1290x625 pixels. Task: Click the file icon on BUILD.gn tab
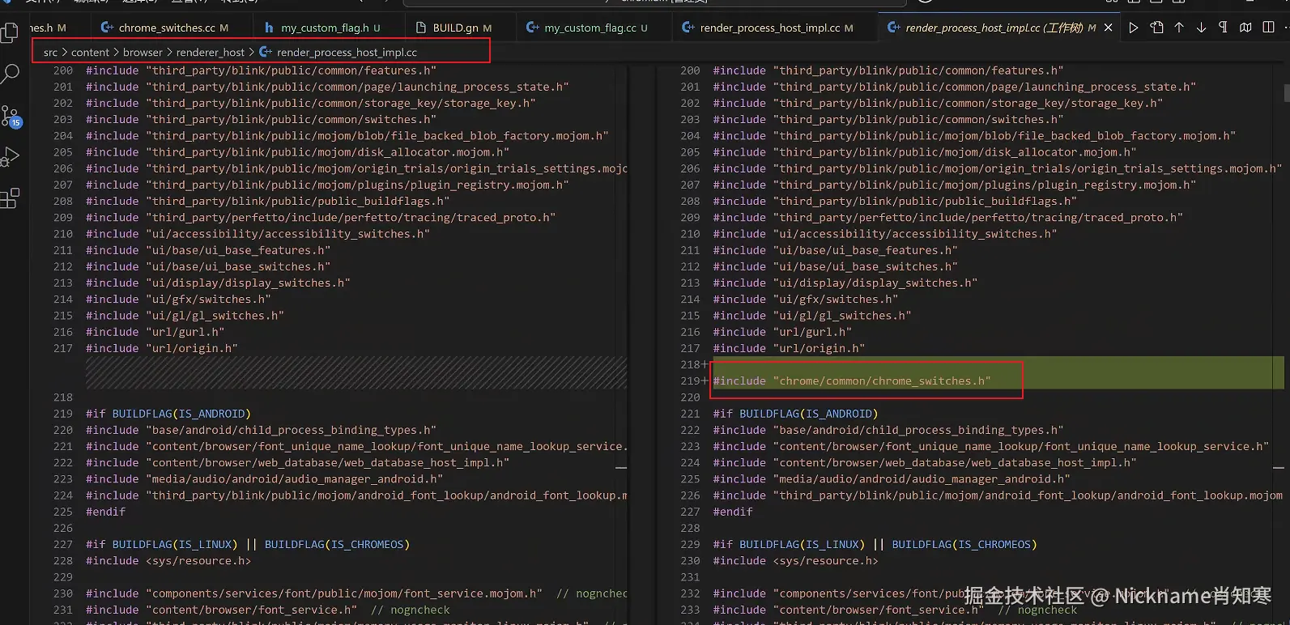tap(421, 28)
